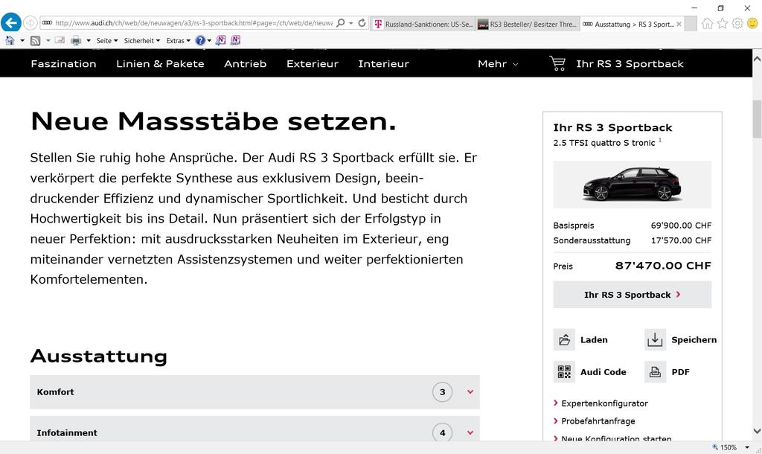Open the Extras menu
762x454 pixels.
pos(178,40)
